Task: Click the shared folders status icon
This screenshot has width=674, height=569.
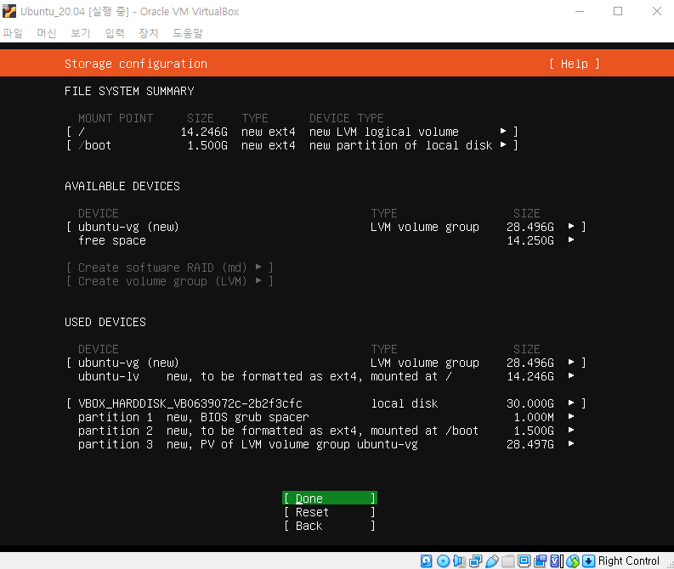Action: point(507,561)
